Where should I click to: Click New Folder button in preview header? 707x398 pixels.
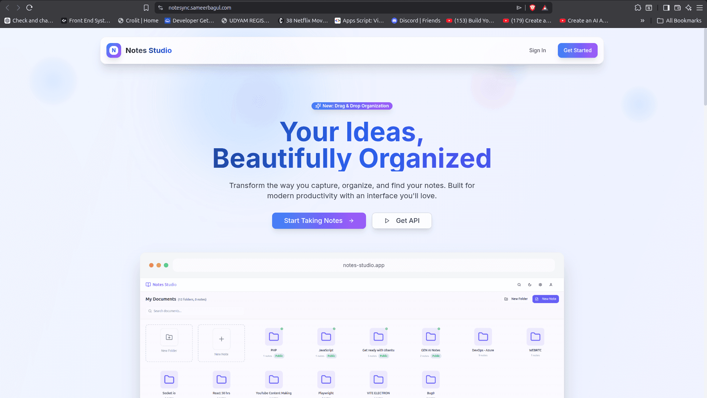(516, 299)
